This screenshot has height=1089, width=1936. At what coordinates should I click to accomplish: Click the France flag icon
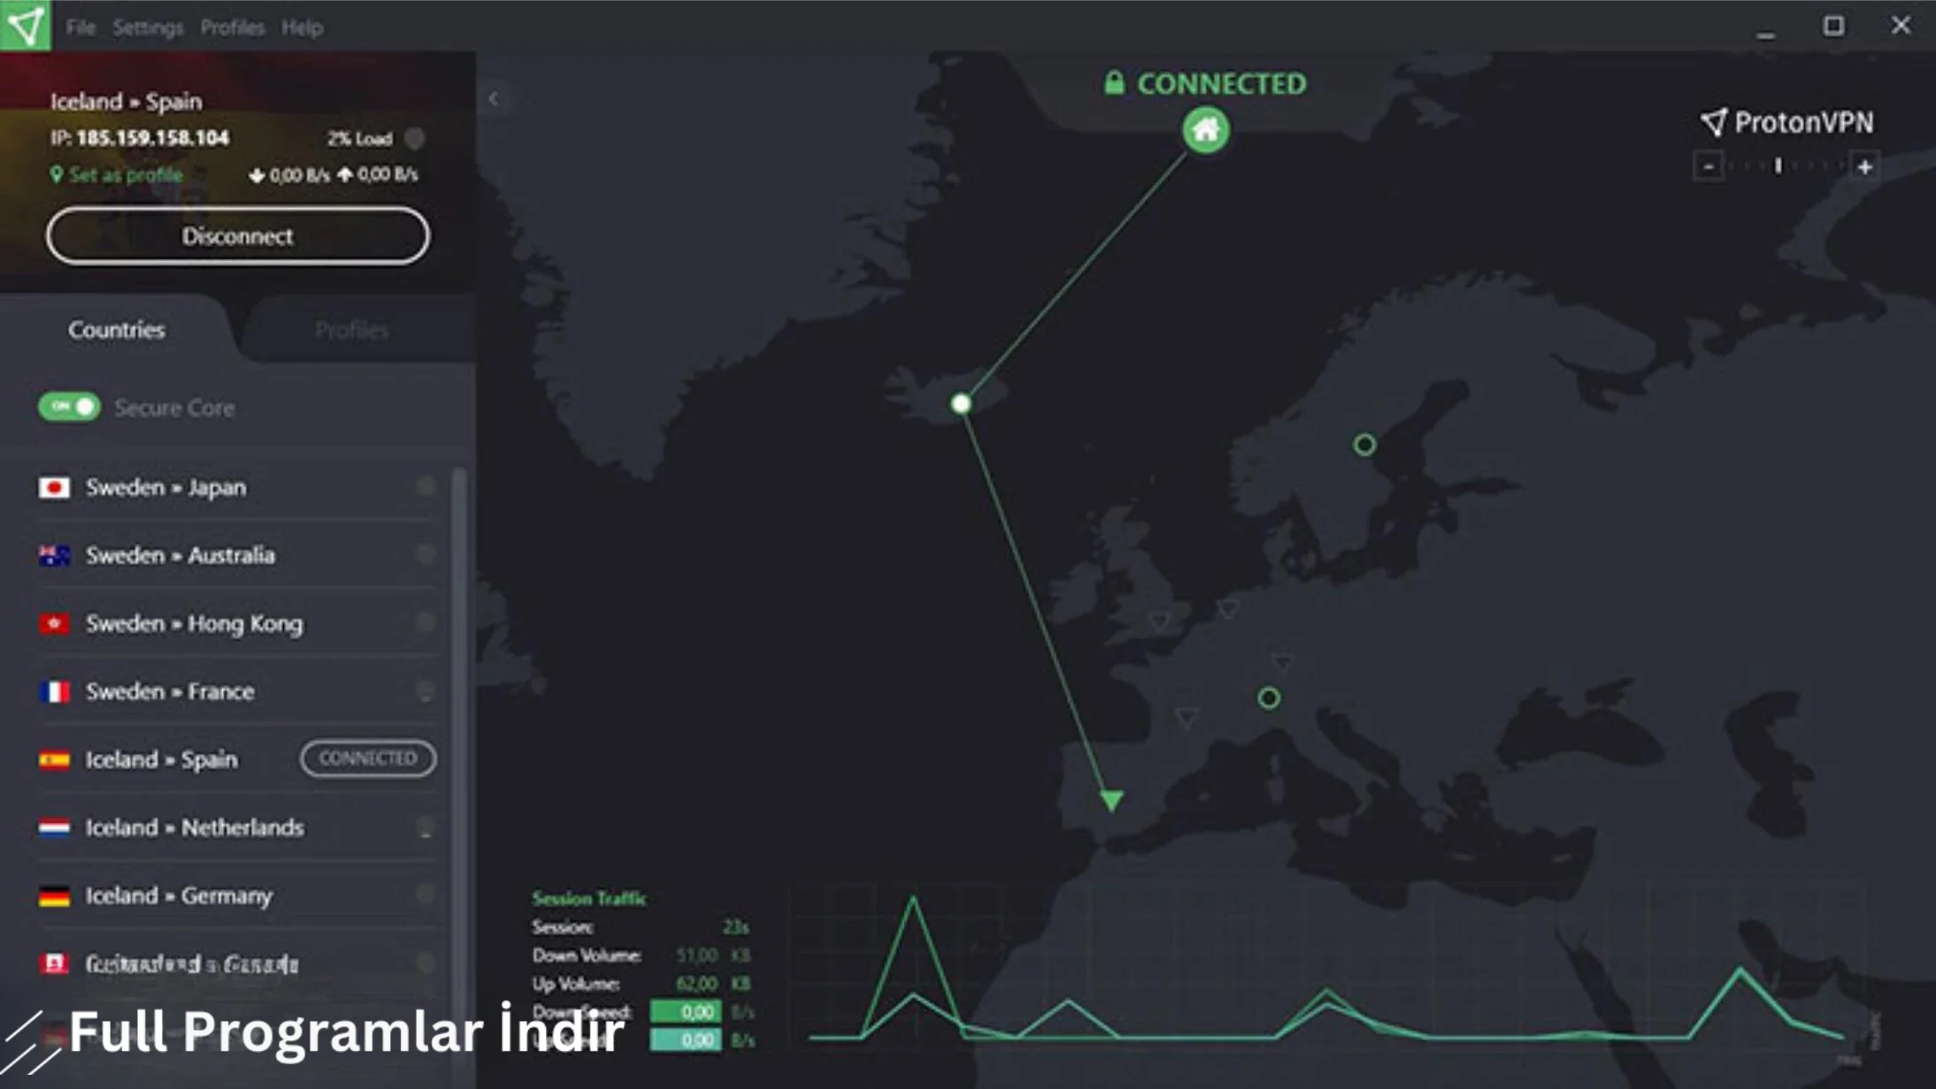tap(54, 692)
